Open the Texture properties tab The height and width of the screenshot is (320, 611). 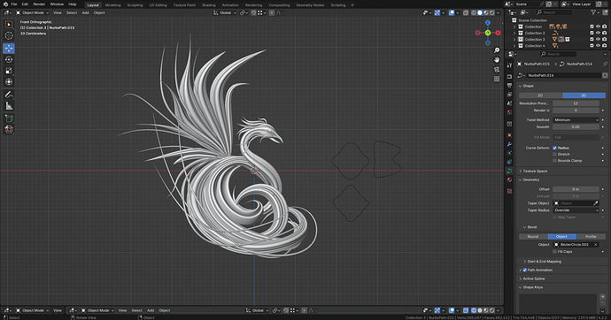pyautogui.click(x=509, y=191)
